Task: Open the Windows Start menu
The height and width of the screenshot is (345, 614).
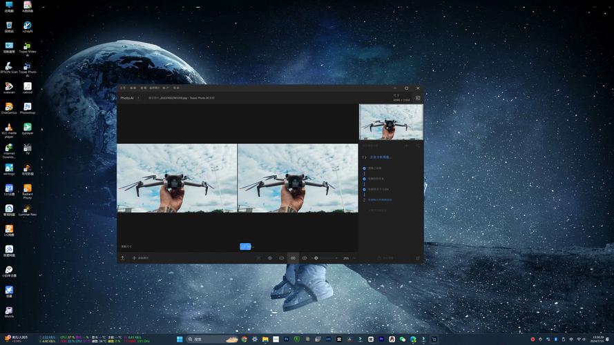Action: tap(180, 339)
